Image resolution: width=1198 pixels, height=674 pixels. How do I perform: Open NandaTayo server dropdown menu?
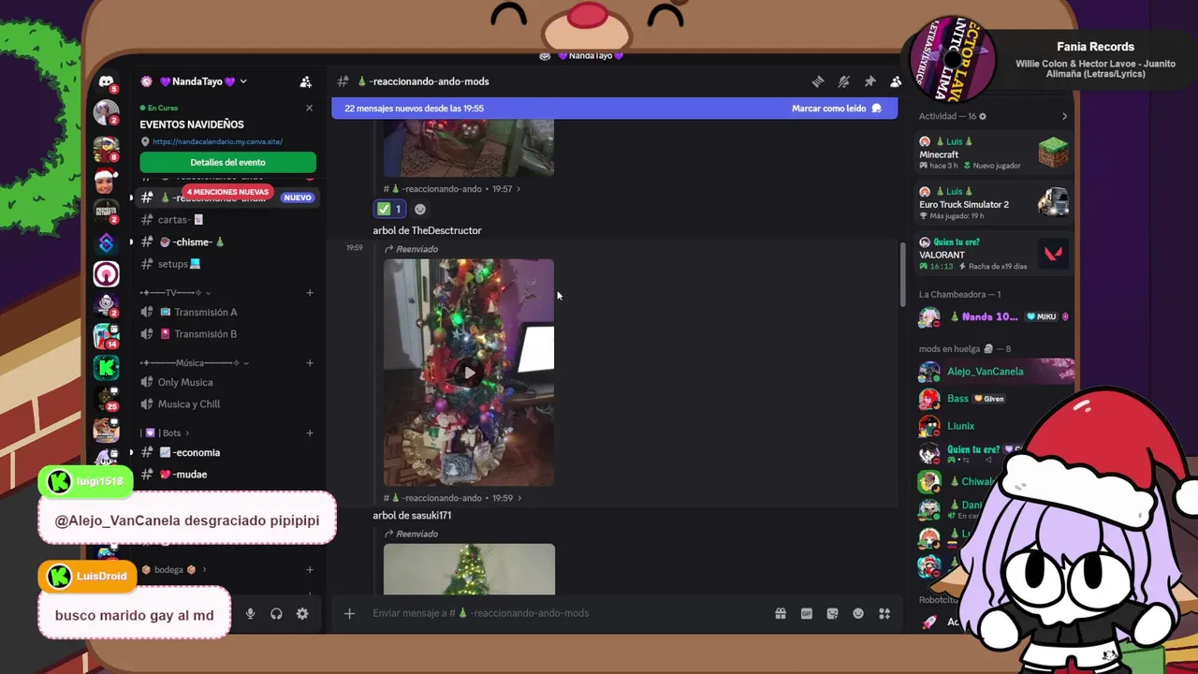pos(242,81)
